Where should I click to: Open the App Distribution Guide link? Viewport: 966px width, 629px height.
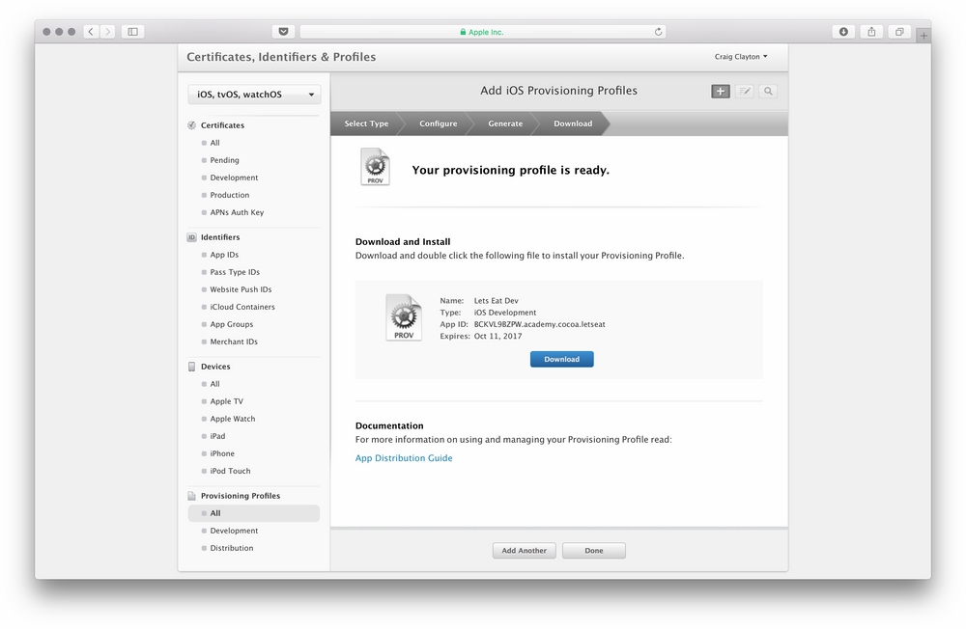point(404,458)
